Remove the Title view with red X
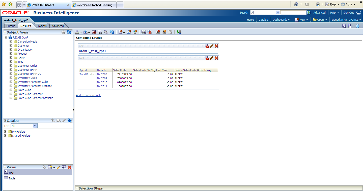Screen dimensions: 363x191 click(x=216, y=46)
